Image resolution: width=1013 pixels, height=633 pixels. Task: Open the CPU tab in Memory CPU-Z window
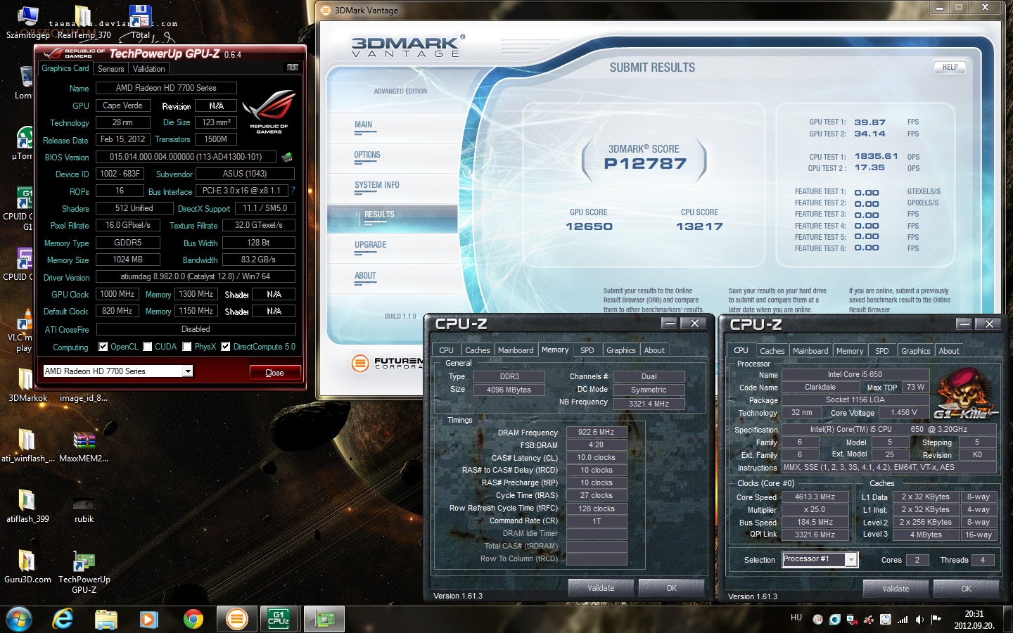click(447, 350)
